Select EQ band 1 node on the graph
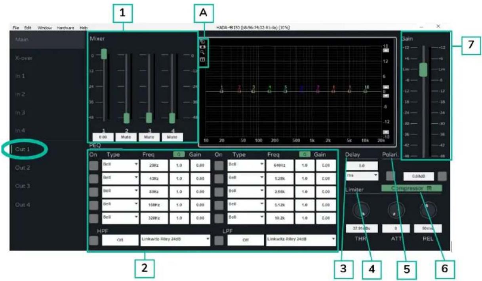 click(x=222, y=91)
